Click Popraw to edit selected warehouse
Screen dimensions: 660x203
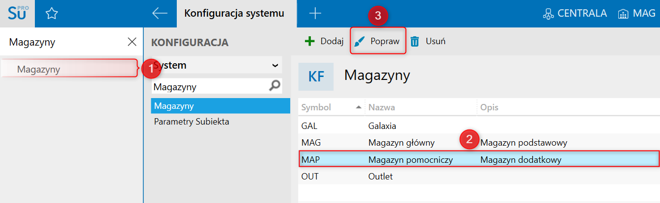coord(378,41)
